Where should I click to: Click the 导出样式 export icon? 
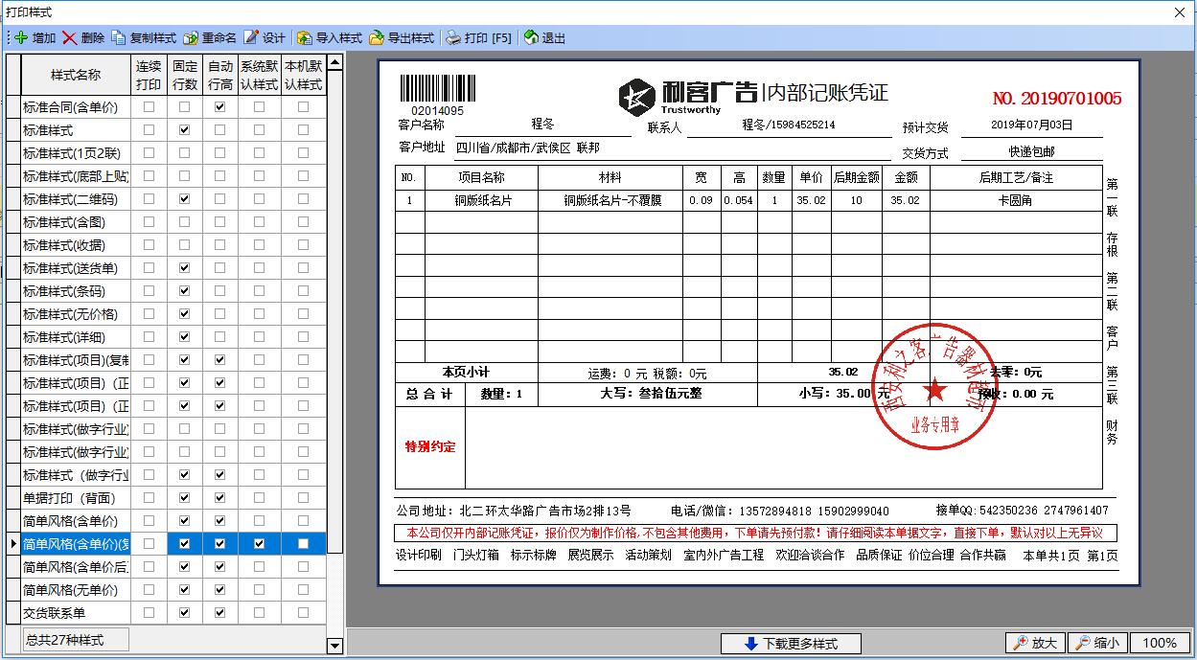click(377, 38)
